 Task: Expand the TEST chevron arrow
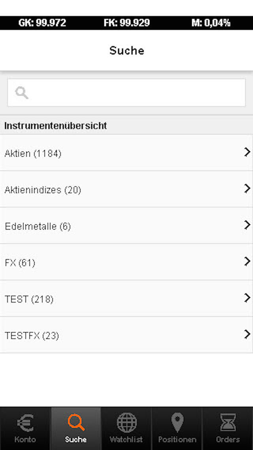pos(247,298)
